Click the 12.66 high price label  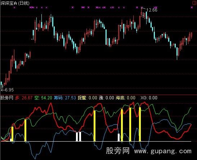(x=152, y=10)
